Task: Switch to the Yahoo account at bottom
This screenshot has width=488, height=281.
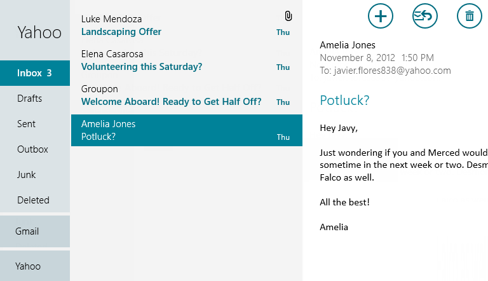Action: pos(28,266)
